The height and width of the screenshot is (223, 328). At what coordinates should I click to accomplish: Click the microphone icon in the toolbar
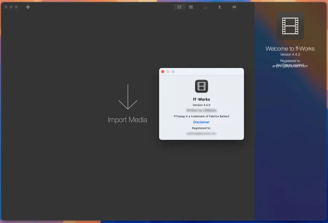click(x=220, y=7)
